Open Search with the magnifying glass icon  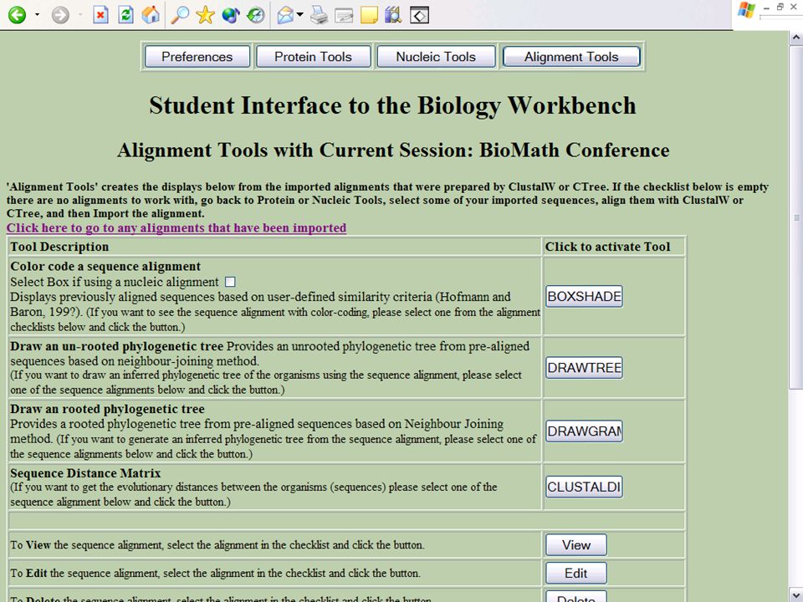[180, 15]
